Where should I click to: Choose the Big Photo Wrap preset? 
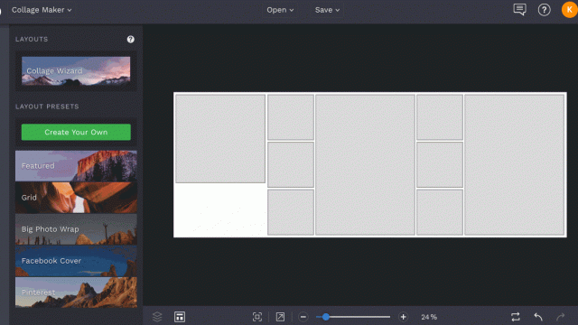[x=76, y=229]
